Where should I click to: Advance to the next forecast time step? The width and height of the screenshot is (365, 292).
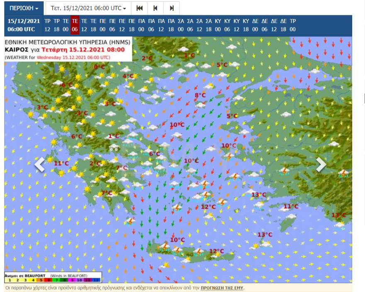click(171, 8)
